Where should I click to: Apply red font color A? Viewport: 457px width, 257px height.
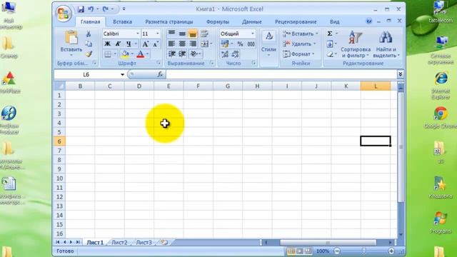click(140, 54)
